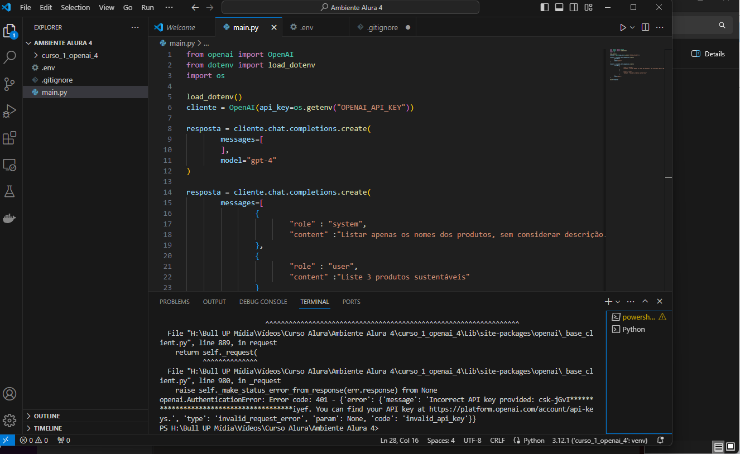
Task: Click the Split Editor Right icon
Action: [645, 27]
